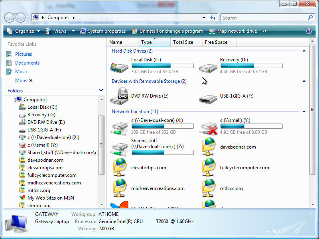Viewport: 319px width, 239px height.
Task: Click the help question mark icon
Action: (x=309, y=31)
